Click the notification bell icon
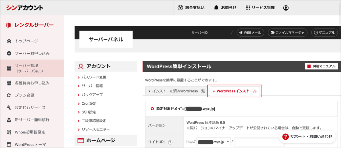The image size is (341, 148). (x=216, y=8)
